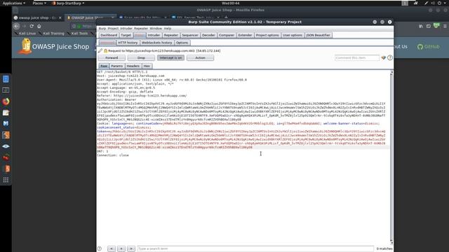Viewport: 449px width, 252px height.
Task: Switch to the Dashboard tab
Action: click(x=109, y=35)
